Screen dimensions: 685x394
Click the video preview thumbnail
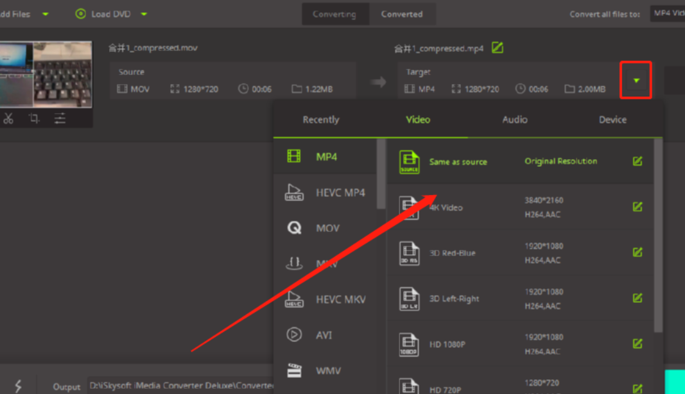(x=45, y=74)
